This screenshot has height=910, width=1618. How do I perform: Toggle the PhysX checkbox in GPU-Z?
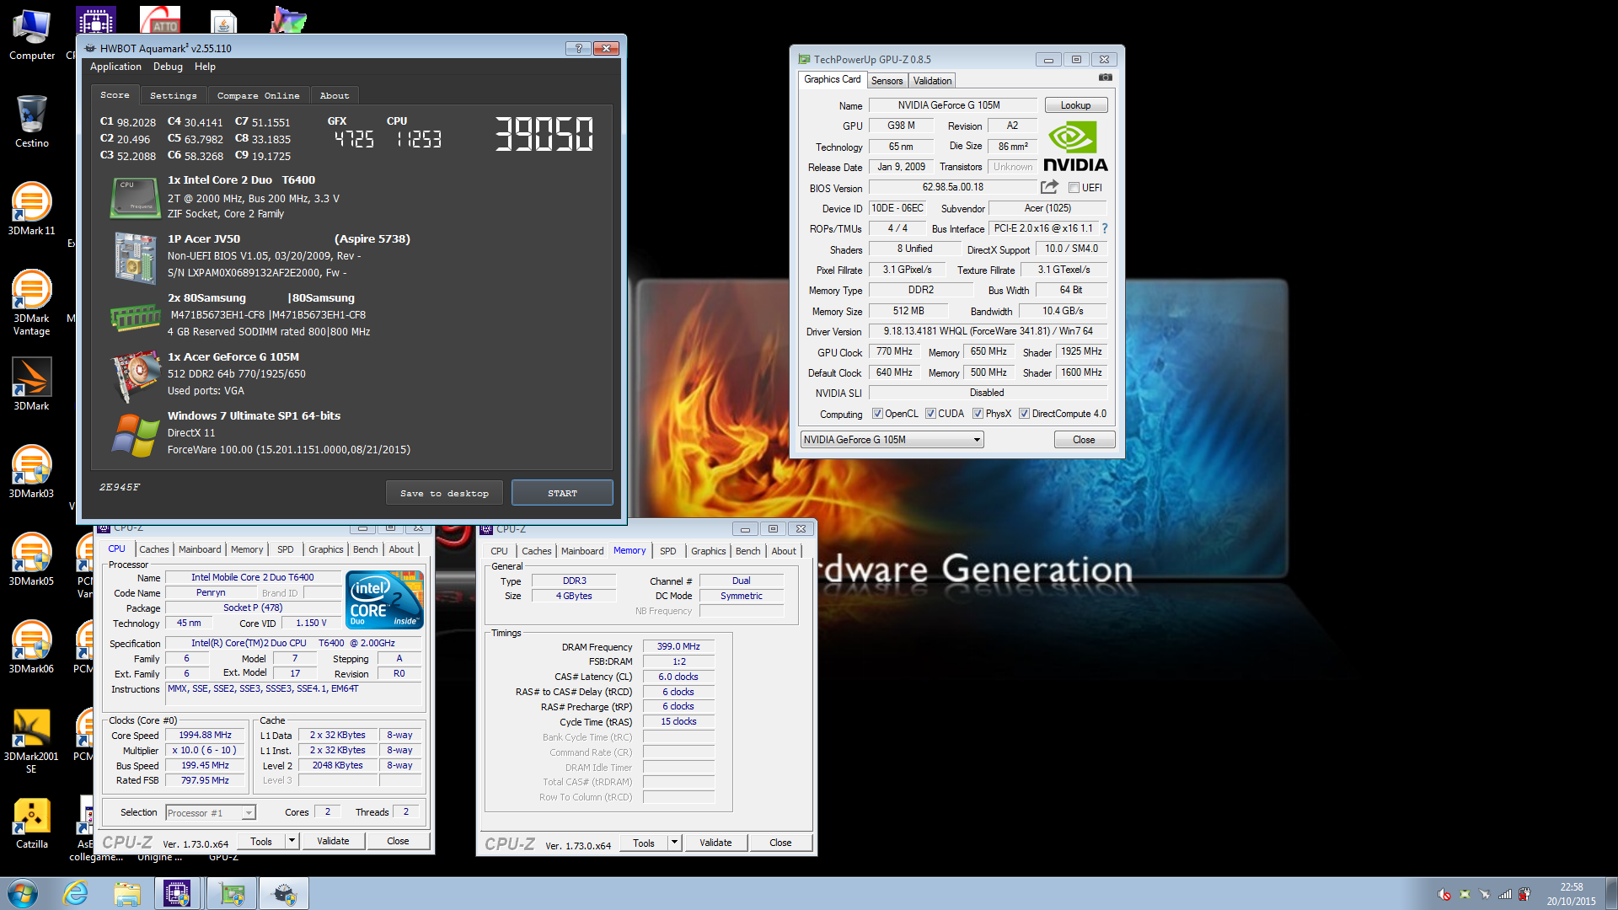click(978, 414)
